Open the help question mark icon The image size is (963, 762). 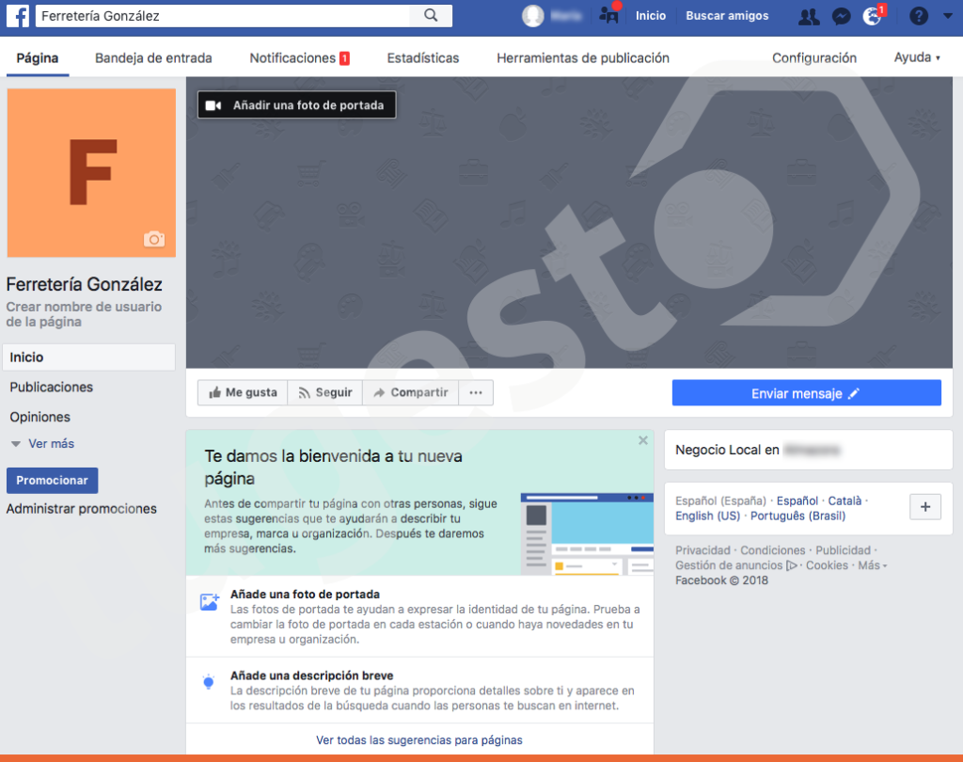click(918, 16)
